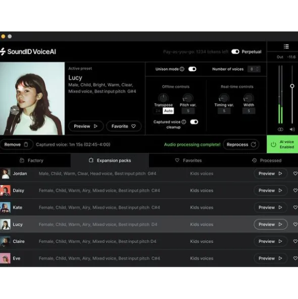This screenshot has width=298, height=299.
Task: Click the SoundID VoiceAI logo
Action: coord(28,52)
